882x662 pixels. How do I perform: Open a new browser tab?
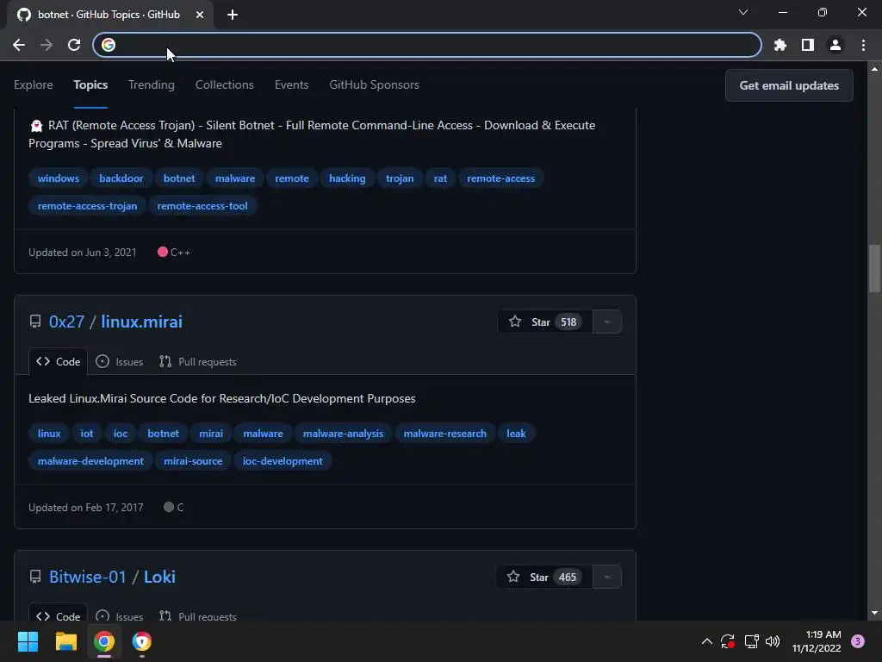click(233, 15)
